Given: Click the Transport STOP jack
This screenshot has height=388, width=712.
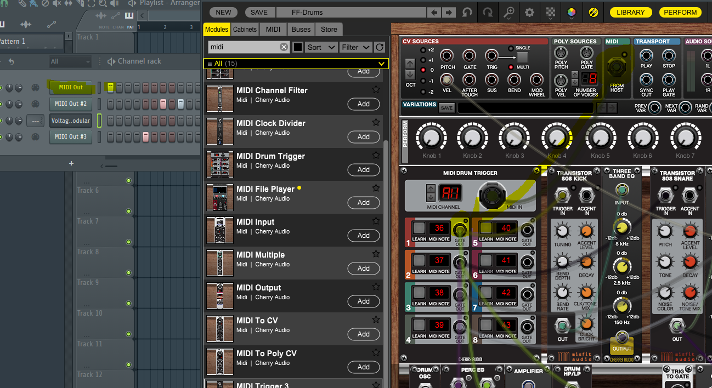Looking at the screenshot, I should click(669, 55).
